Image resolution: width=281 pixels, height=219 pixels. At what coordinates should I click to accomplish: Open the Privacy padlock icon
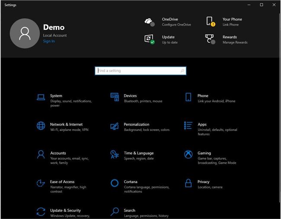tap(188, 183)
